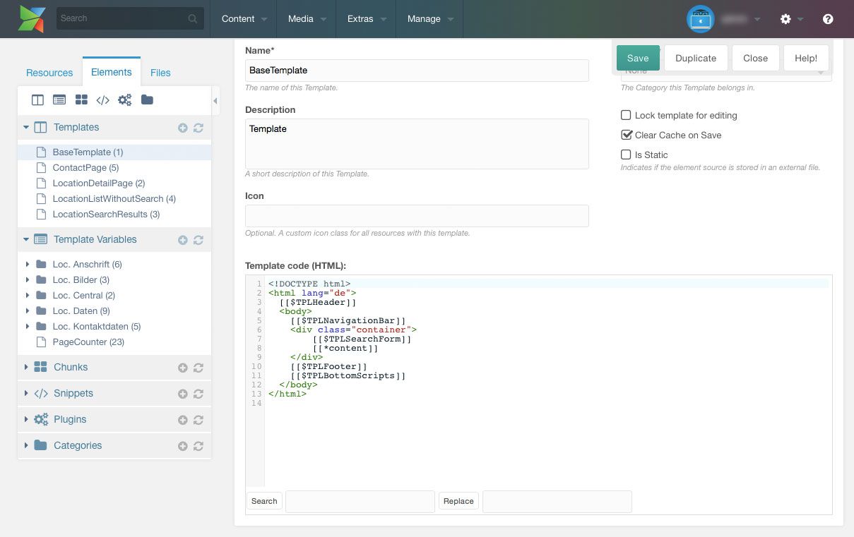Select the PageCounter (23) template variable
The width and height of the screenshot is (854, 537).
pyautogui.click(x=88, y=342)
